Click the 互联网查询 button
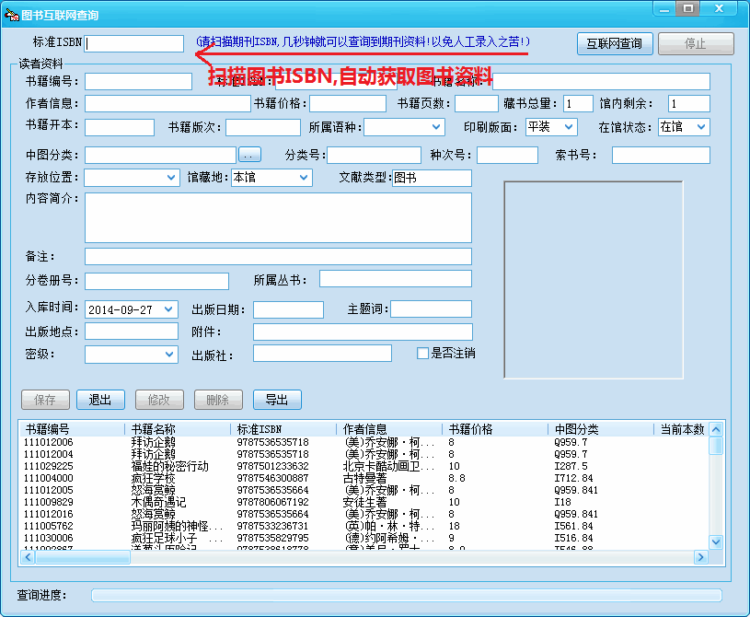750x617 pixels. click(614, 43)
